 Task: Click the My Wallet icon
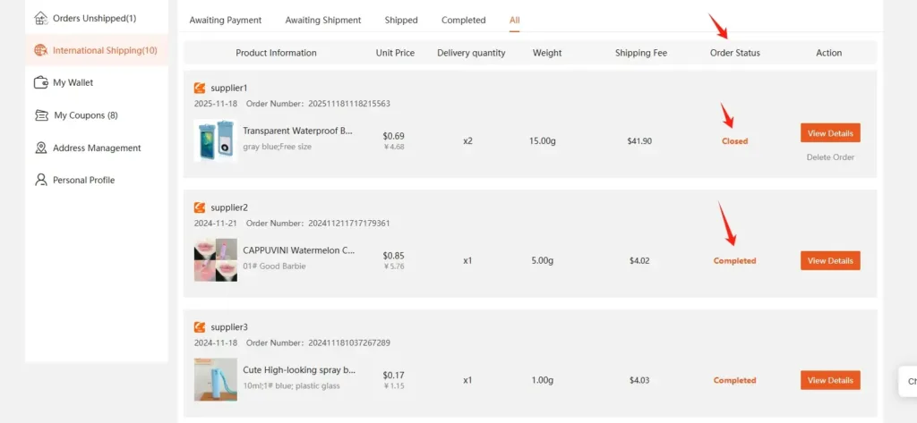click(x=40, y=82)
